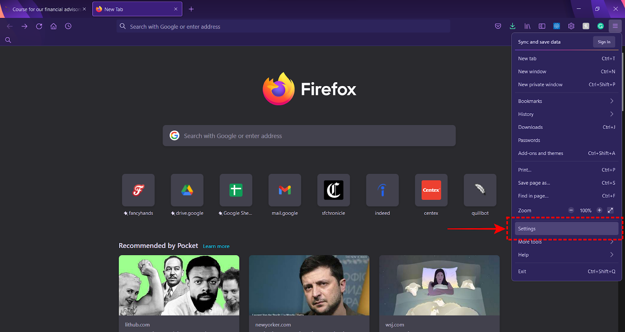Expand the History submenu
Image resolution: width=625 pixels, height=332 pixels.
click(566, 114)
